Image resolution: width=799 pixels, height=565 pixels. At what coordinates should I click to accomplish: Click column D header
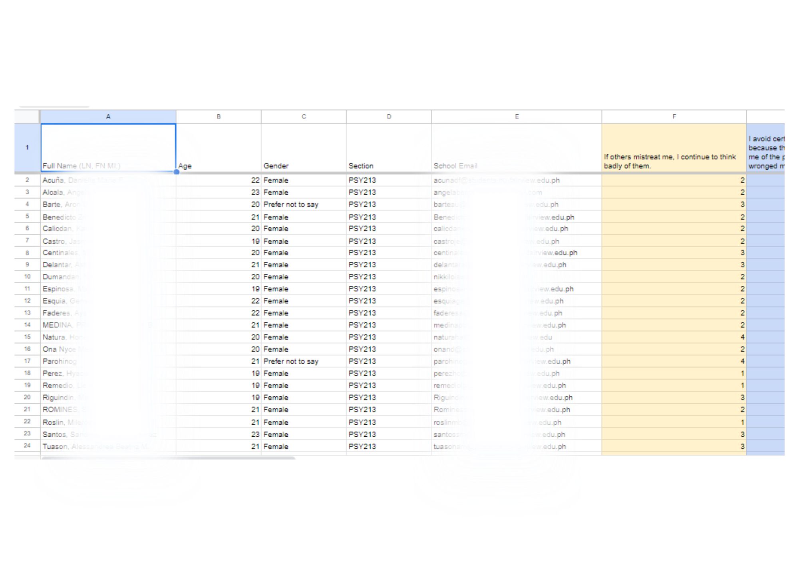[x=389, y=117]
